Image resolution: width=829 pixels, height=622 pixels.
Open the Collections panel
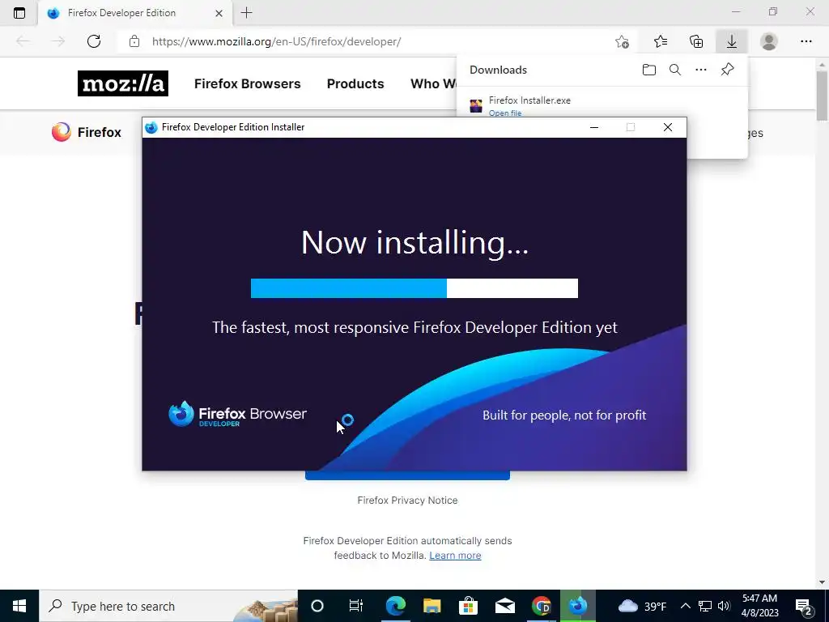coord(696,41)
